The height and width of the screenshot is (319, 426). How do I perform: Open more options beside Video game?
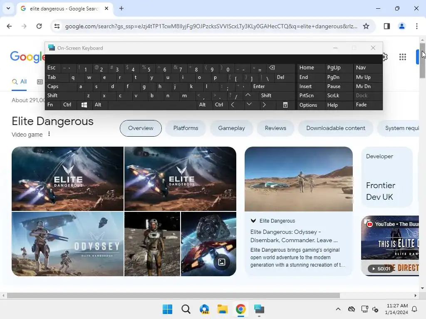[x=49, y=134]
